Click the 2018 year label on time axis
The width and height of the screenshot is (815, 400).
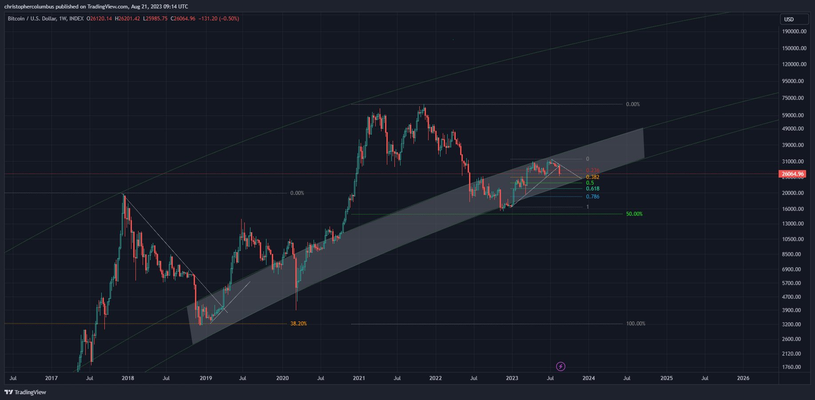pos(128,378)
